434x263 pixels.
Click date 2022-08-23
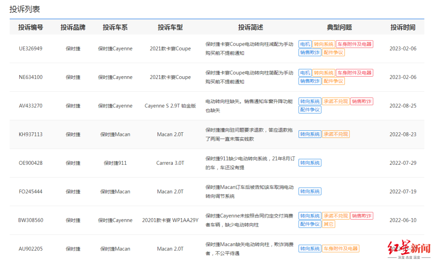coord(403,135)
